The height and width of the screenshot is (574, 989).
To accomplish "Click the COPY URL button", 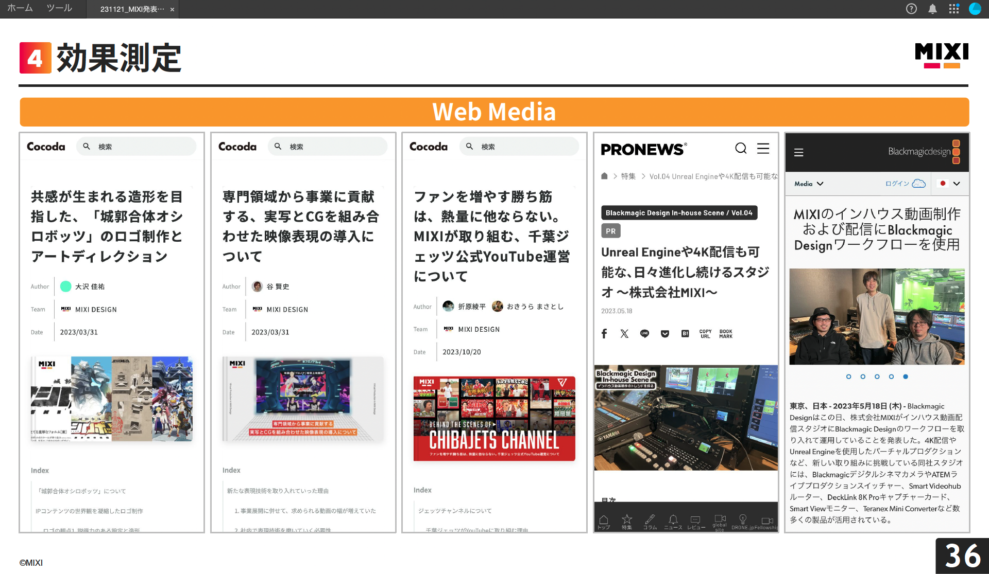I will (705, 333).
